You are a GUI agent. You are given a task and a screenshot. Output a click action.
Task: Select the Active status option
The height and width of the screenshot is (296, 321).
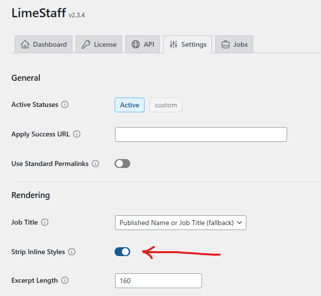click(x=129, y=105)
